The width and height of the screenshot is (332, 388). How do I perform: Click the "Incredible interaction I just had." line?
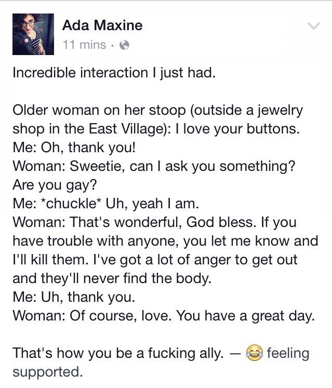point(114,73)
